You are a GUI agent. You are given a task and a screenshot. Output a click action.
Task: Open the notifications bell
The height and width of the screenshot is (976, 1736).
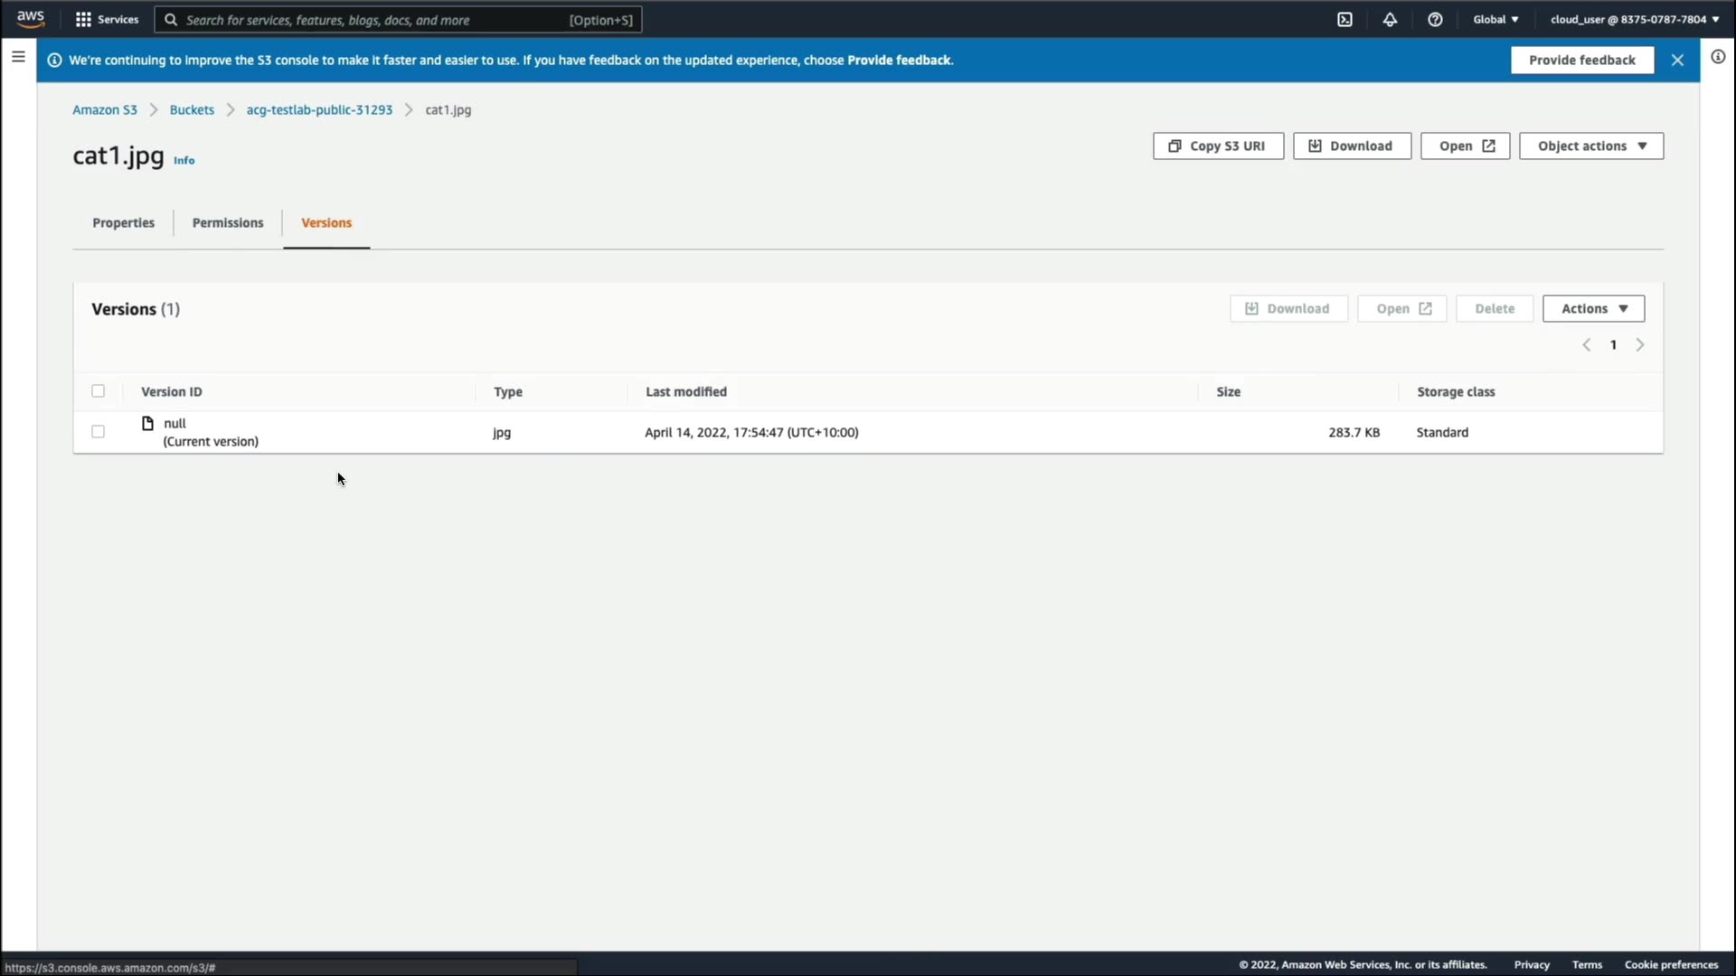[x=1390, y=19]
